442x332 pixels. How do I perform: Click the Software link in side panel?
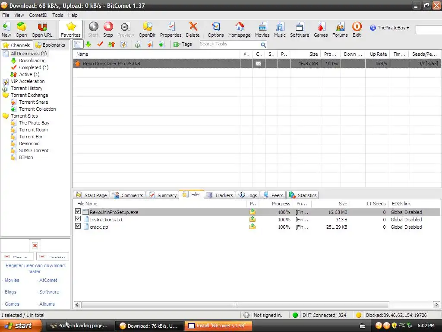click(x=49, y=292)
